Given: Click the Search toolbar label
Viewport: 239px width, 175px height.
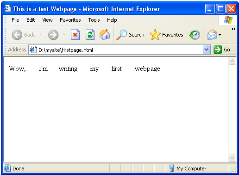Looking at the screenshot, I should pos(137,35).
